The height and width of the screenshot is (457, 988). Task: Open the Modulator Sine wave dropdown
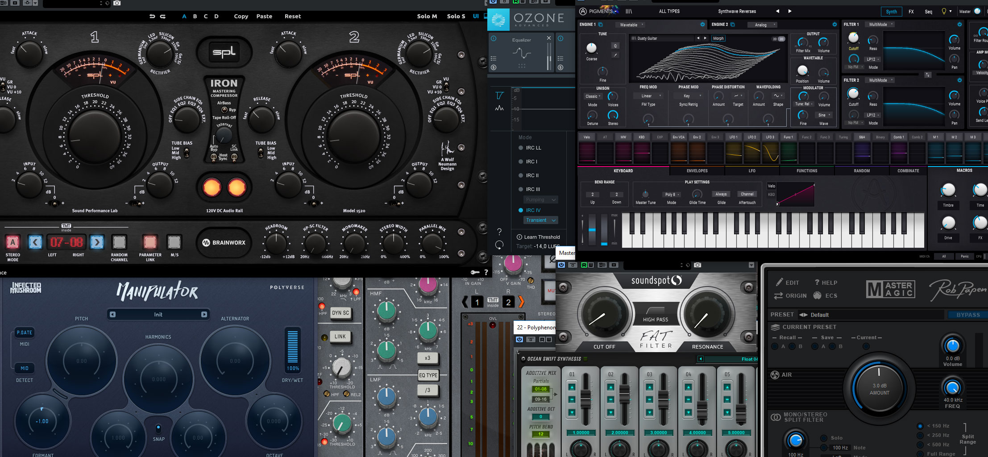click(823, 115)
